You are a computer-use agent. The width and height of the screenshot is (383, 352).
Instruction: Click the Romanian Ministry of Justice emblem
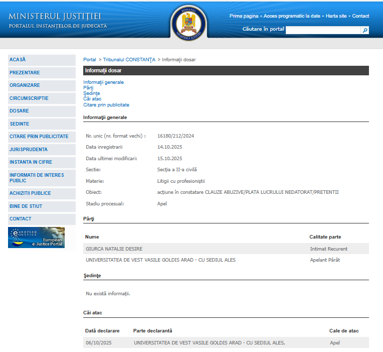click(188, 23)
